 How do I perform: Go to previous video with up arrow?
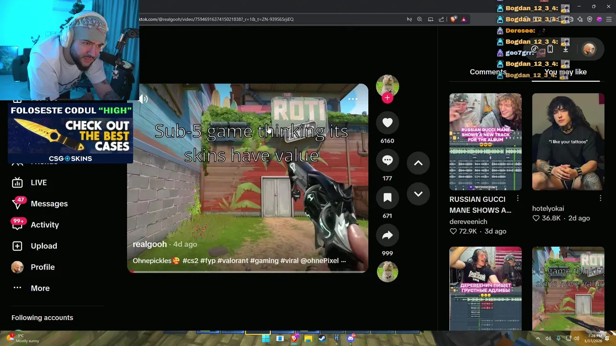(x=418, y=163)
